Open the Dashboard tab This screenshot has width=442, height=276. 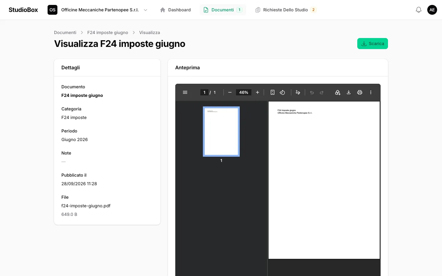pyautogui.click(x=175, y=10)
